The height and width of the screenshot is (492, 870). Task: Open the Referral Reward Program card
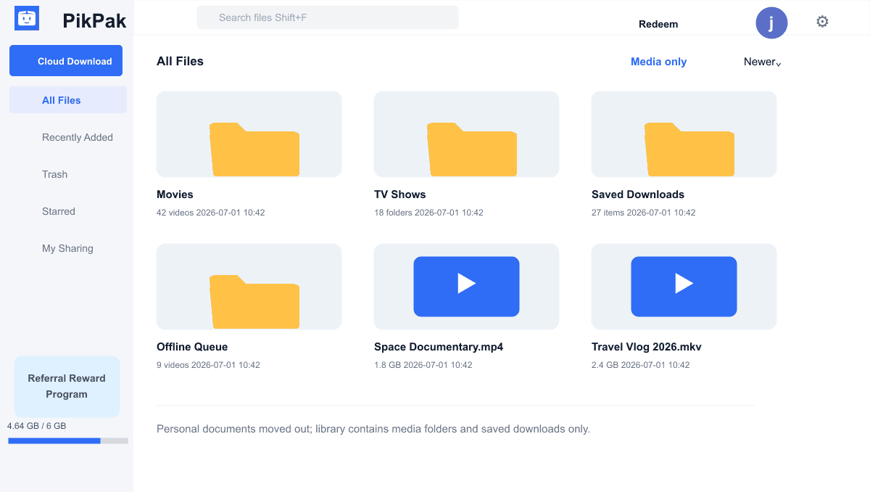[x=67, y=386]
